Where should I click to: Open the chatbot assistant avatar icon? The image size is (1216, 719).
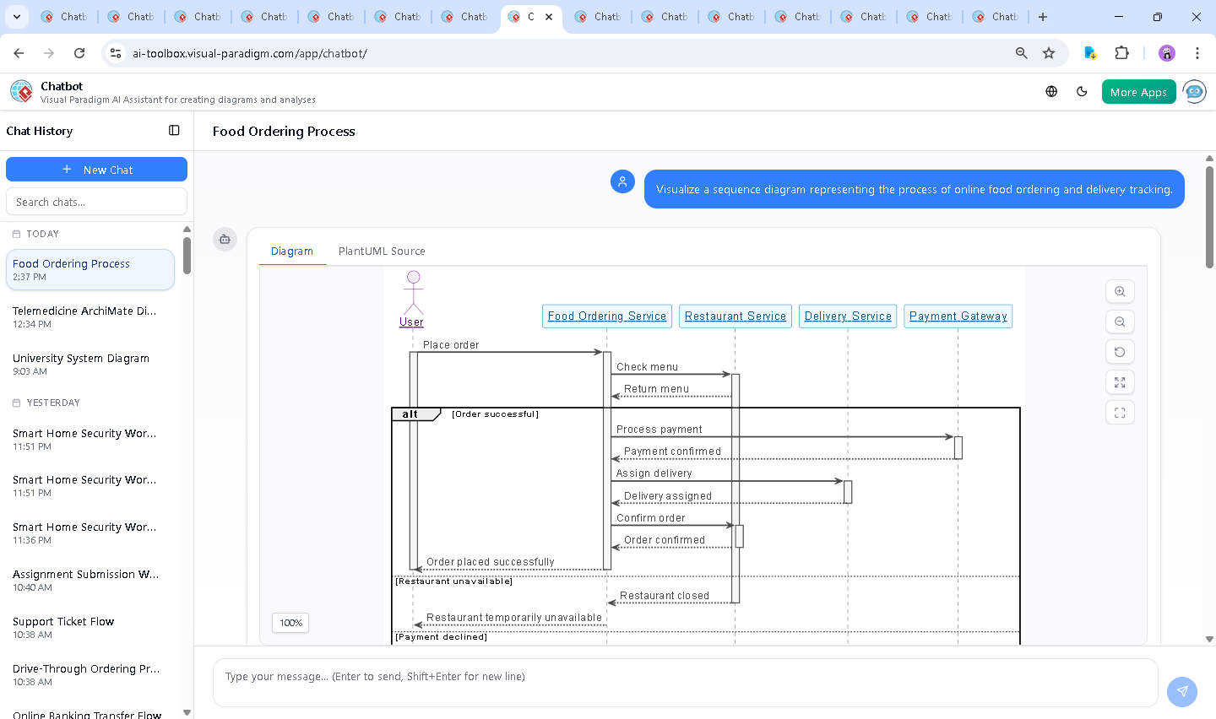[1194, 92]
